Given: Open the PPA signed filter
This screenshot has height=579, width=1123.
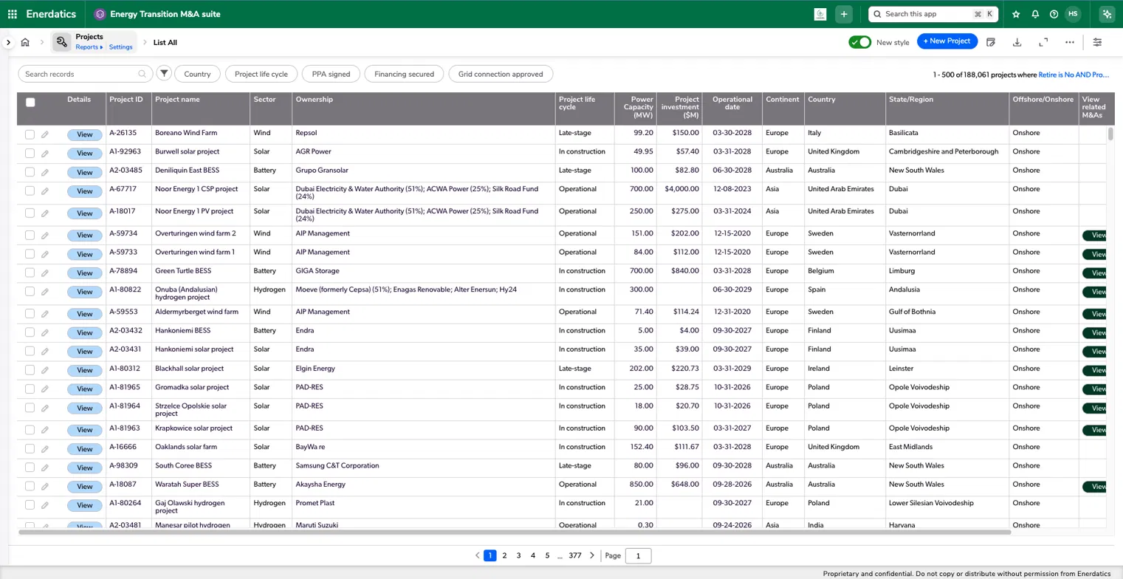Looking at the screenshot, I should coord(331,74).
